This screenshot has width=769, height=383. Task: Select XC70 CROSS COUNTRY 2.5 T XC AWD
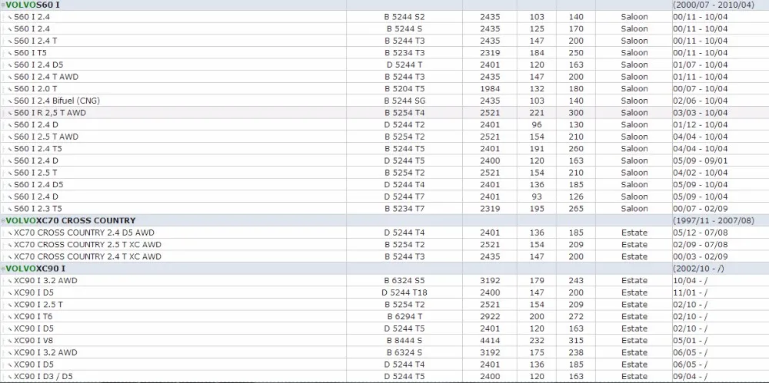pos(384,245)
